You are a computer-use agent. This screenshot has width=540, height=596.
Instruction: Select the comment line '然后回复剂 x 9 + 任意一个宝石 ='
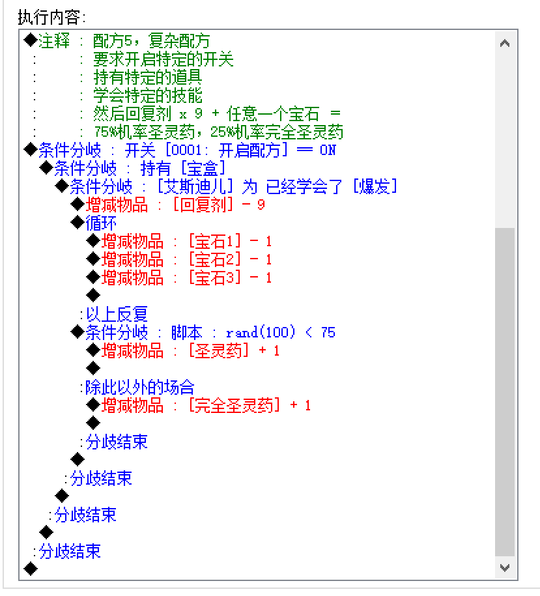pos(217,113)
